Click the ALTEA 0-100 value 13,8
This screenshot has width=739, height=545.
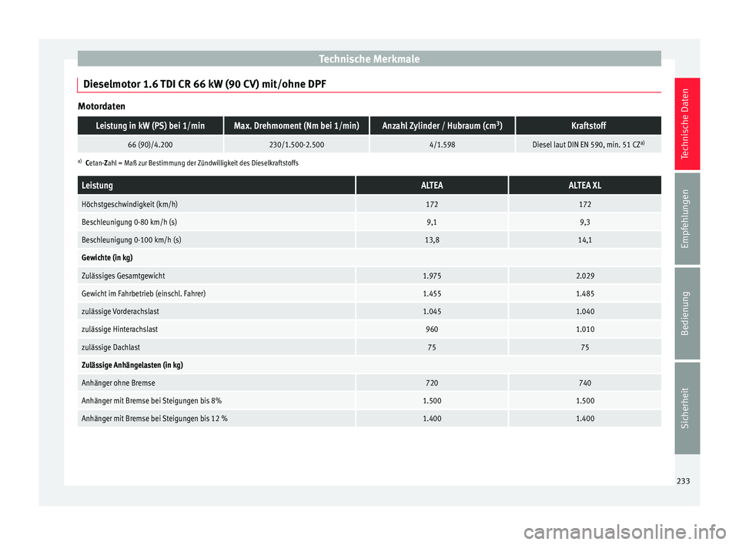click(x=432, y=240)
